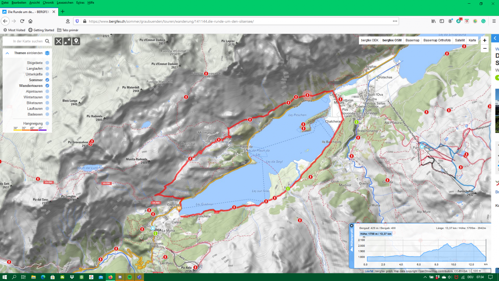
Task: Switch to Satellit map layer
Action: [x=460, y=40]
